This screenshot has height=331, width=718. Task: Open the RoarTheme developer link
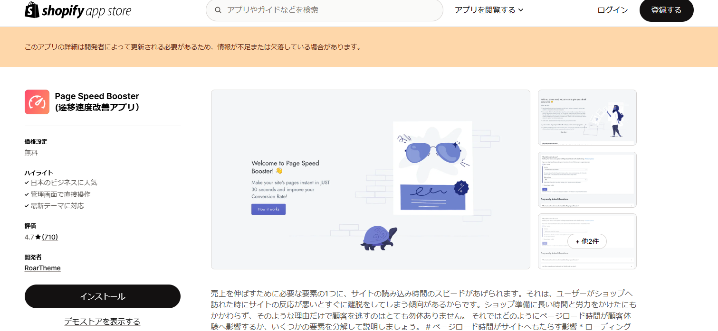(43, 268)
